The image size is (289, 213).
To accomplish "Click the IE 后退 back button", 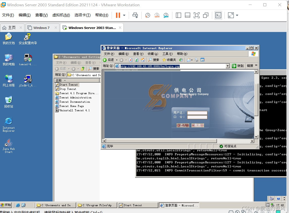I will 108,60.
